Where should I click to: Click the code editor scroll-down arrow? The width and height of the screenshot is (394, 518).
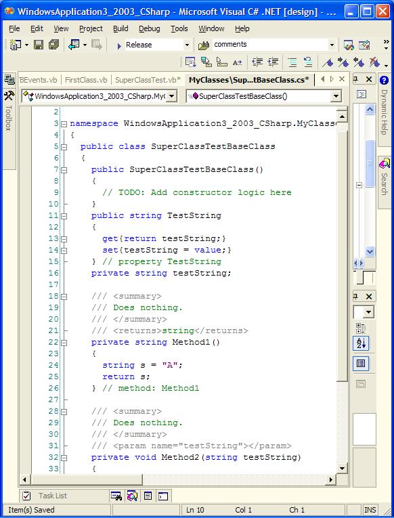click(x=342, y=468)
